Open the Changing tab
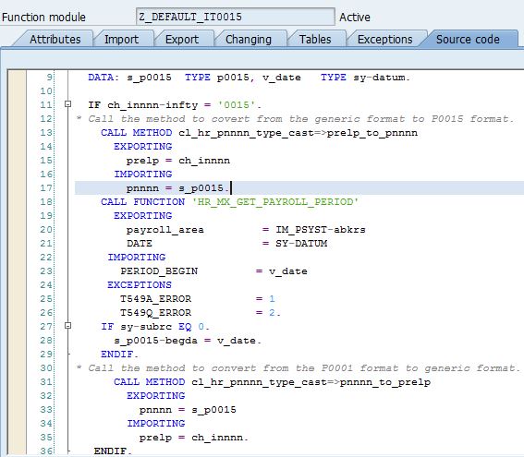The width and height of the screenshot is (524, 457). tap(249, 40)
